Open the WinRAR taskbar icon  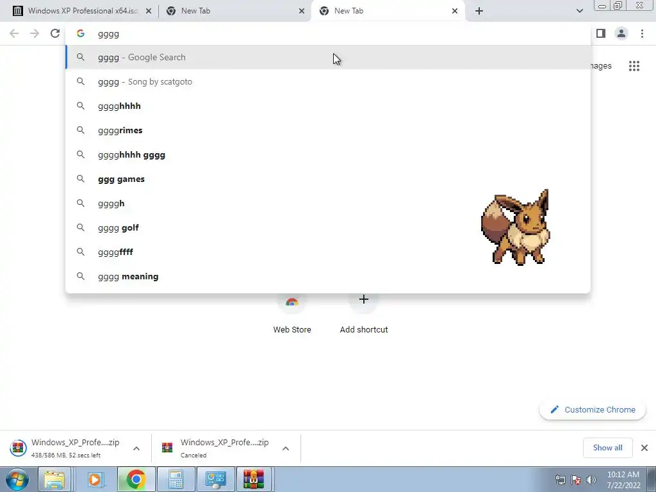click(254, 479)
